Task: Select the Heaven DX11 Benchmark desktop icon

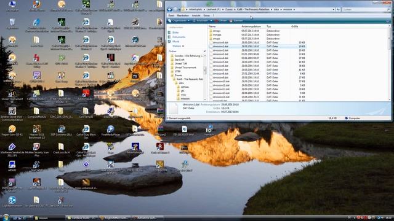Action: click(37, 132)
